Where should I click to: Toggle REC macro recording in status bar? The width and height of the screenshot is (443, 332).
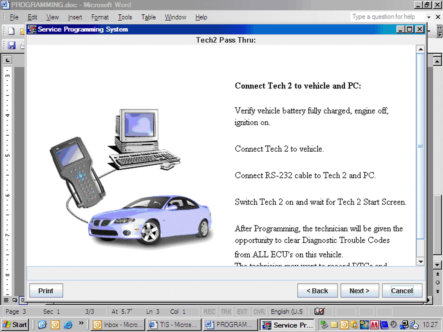click(x=209, y=312)
